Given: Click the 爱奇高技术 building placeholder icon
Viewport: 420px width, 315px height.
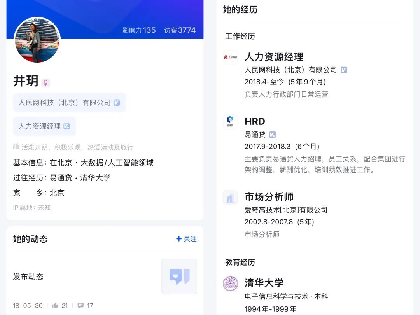Looking at the screenshot, I should pos(230,198).
